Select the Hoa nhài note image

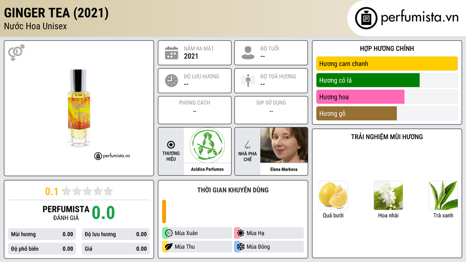tap(388, 196)
